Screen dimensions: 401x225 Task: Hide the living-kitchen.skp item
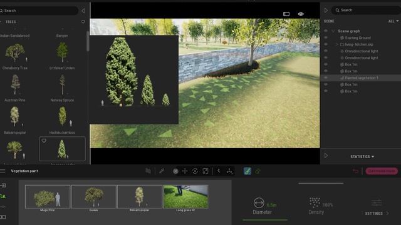coord(326,44)
